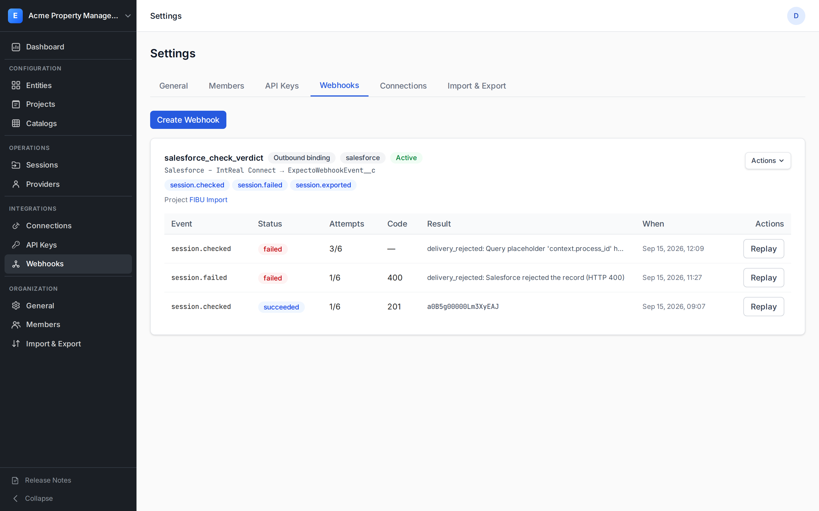Image resolution: width=819 pixels, height=511 pixels.
Task: Select the Connections settings tab
Action: coord(403,86)
